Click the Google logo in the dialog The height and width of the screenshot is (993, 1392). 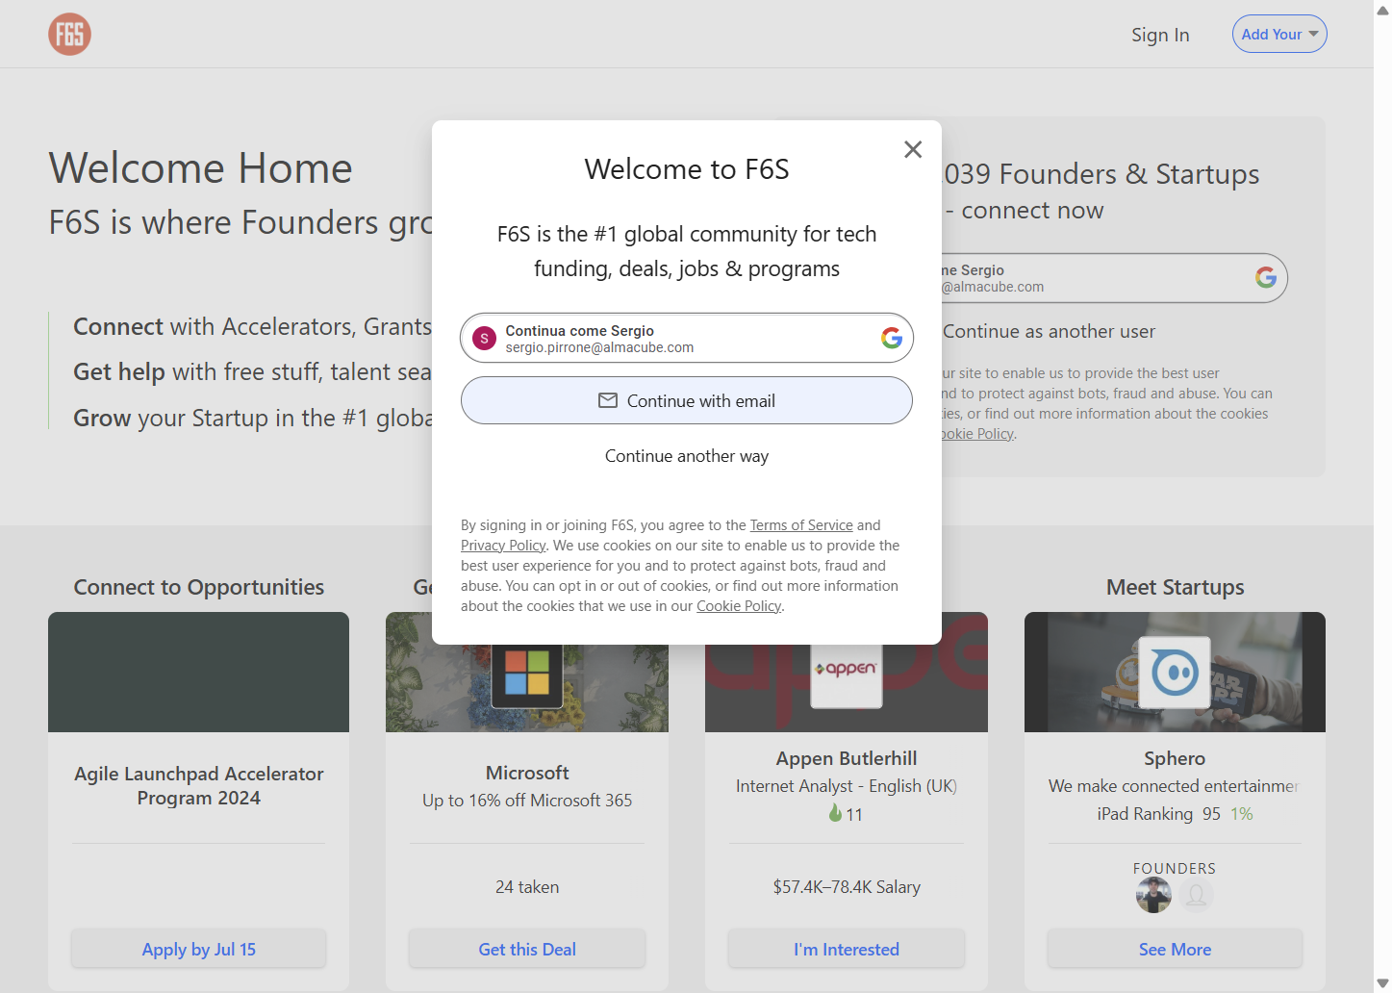click(892, 338)
